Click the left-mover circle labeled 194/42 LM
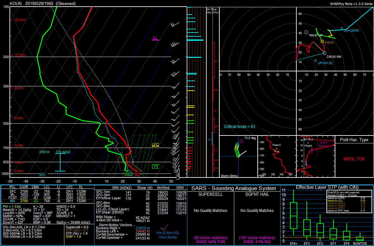Image resolution: width=374 pixels, height=246 pixels. coord(306,32)
